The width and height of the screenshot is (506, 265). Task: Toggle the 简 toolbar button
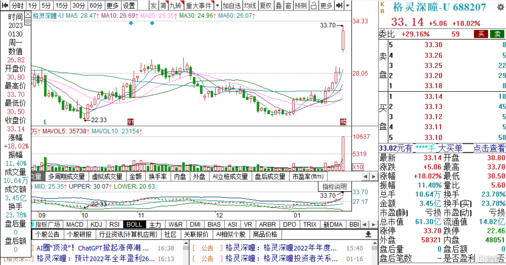point(163,5)
